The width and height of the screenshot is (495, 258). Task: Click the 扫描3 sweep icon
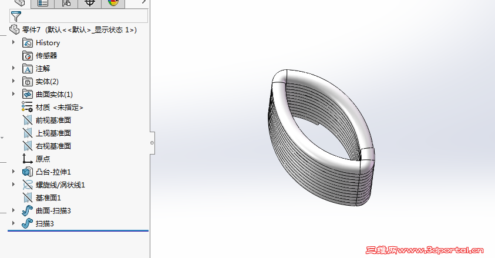tap(28, 223)
